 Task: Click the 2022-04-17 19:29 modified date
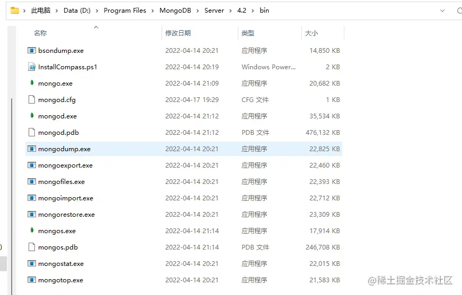pos(192,100)
